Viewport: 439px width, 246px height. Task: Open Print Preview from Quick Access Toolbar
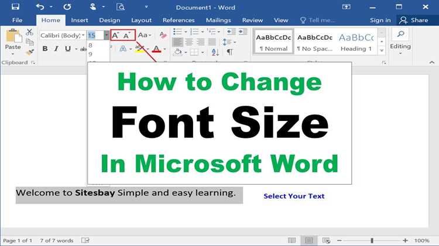(121, 6)
